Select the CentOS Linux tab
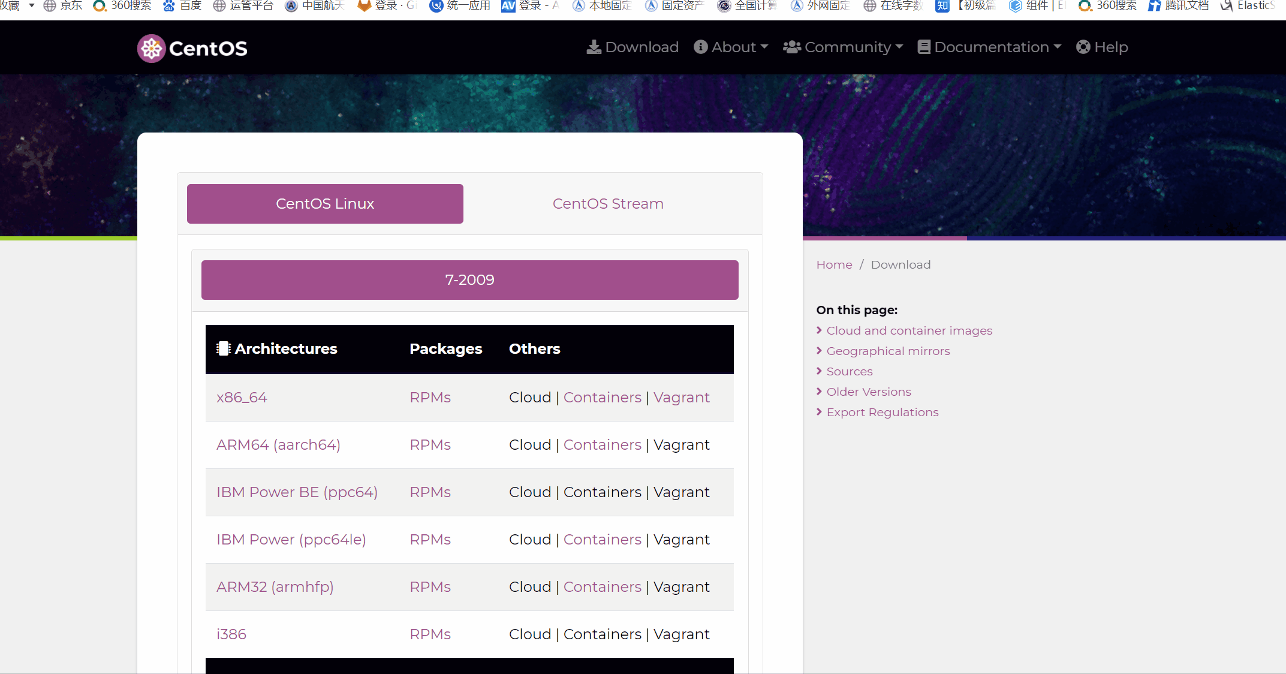Image resolution: width=1286 pixels, height=674 pixels. point(325,204)
